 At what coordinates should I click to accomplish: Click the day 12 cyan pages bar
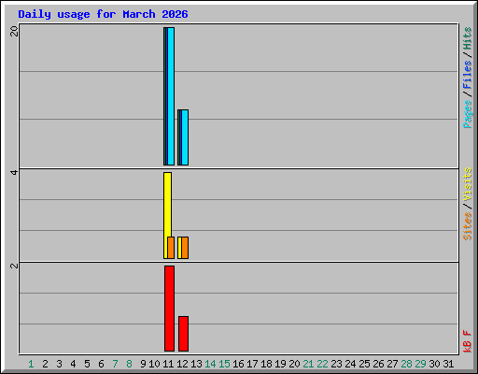pyautogui.click(x=185, y=137)
